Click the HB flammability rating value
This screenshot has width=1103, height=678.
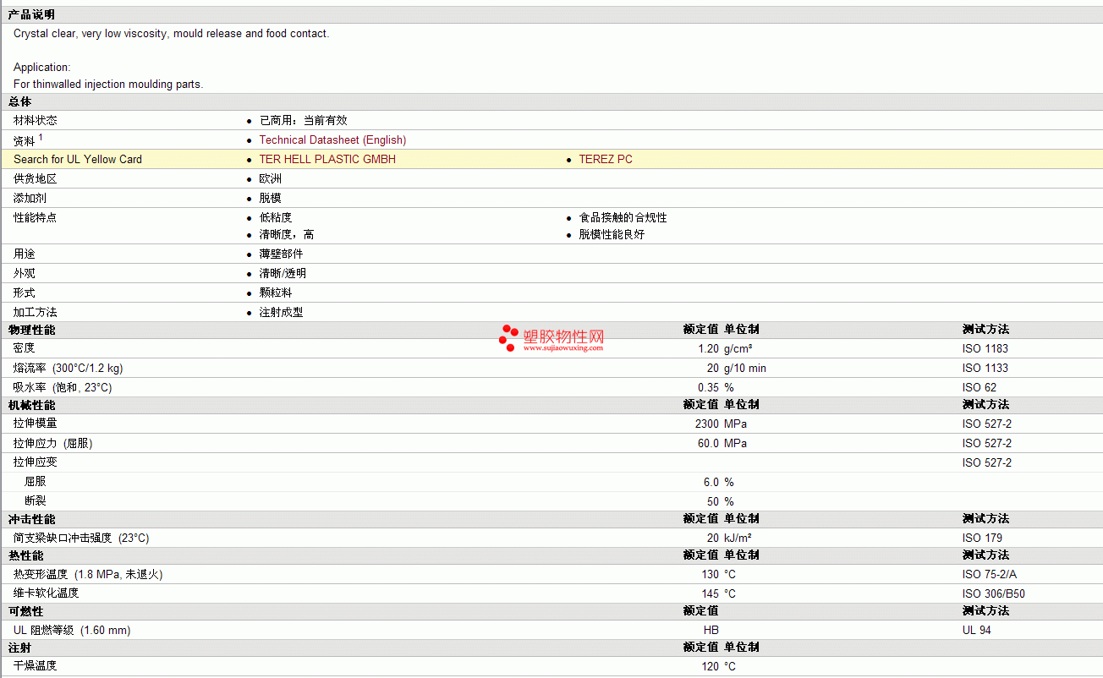[711, 630]
